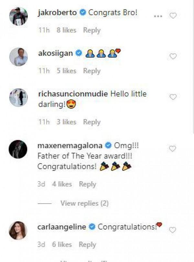Open maxenemagalona's avatar
This screenshot has width=194, height=262.
click(x=18, y=149)
